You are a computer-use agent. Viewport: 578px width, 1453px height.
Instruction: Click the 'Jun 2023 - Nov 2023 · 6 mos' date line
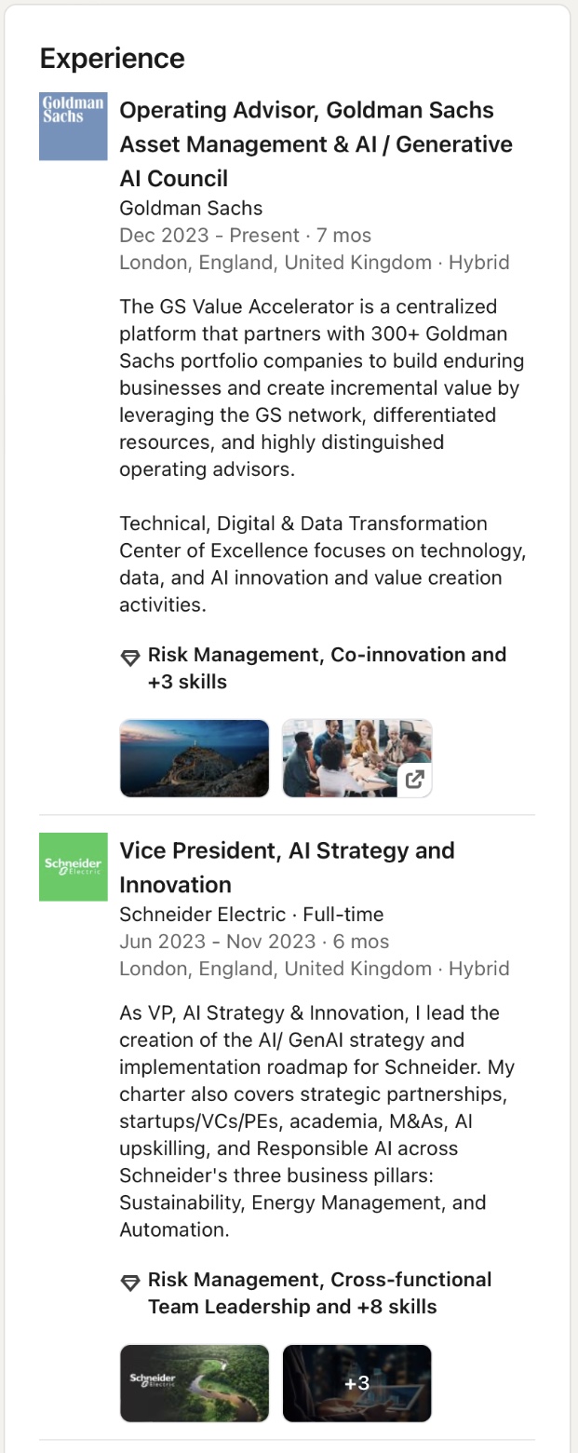(254, 942)
